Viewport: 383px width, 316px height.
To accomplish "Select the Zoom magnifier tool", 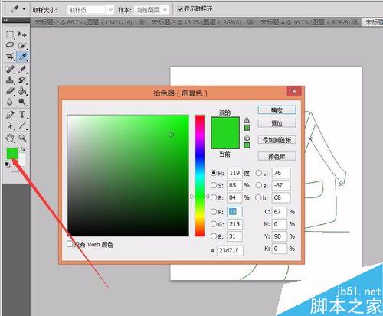I will click(22, 138).
